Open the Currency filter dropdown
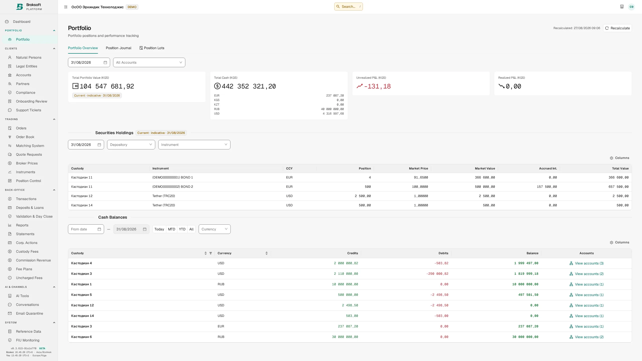642x361 pixels. pos(215,229)
